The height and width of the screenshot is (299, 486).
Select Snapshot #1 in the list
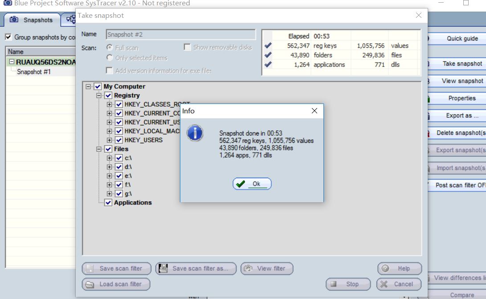[x=33, y=72]
